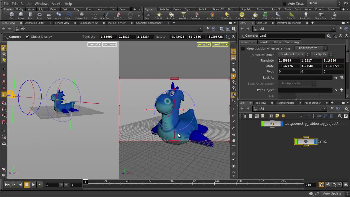Open the Assets menu

click(x=57, y=4)
